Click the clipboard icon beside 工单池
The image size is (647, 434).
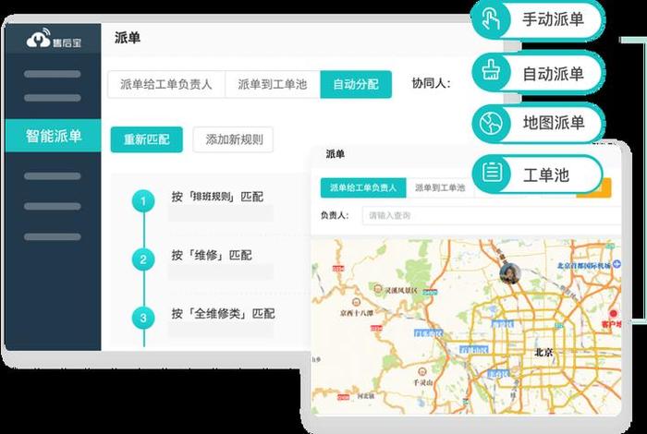pos(492,173)
